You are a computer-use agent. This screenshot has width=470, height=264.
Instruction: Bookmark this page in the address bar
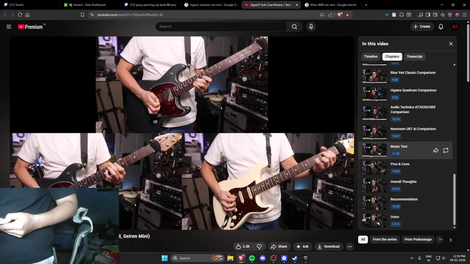[82, 15]
